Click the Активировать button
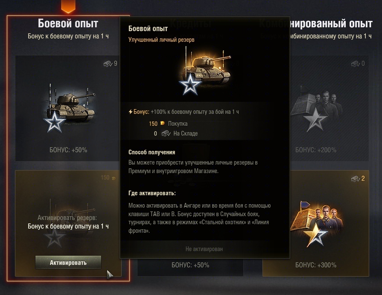Viewport: 382px width, 295px height. 68,262
